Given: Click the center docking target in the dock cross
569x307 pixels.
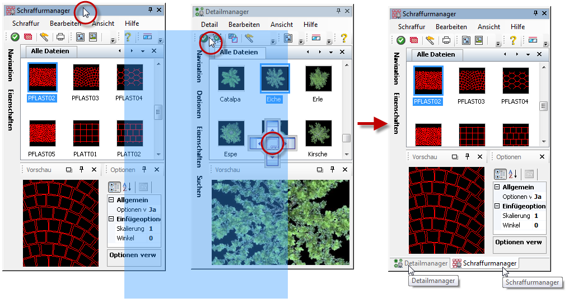Looking at the screenshot, I should click(272, 143).
